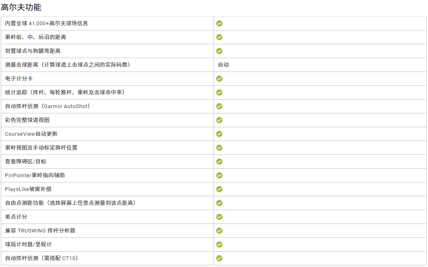Click the checkmark for 内置全球 41,000+高尔夫球场信息

(x=219, y=24)
